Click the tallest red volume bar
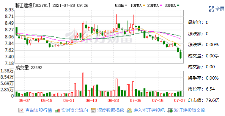This screenshot has height=116, width=225. pos(83,85)
